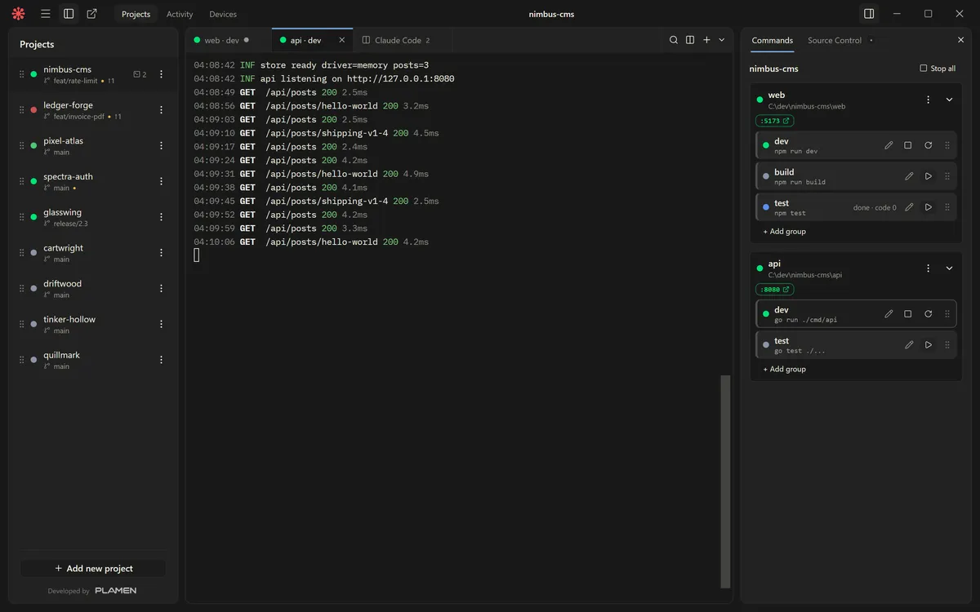This screenshot has height=612, width=980.
Task: Grab the web dev command drag handle
Action: pos(947,145)
